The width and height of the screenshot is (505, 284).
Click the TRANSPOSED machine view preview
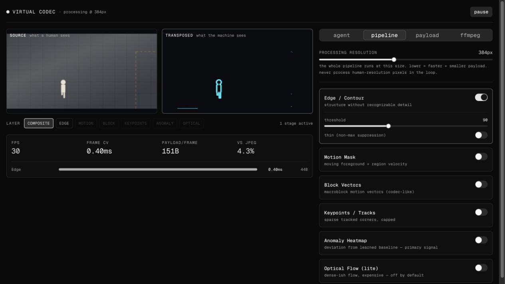237,71
